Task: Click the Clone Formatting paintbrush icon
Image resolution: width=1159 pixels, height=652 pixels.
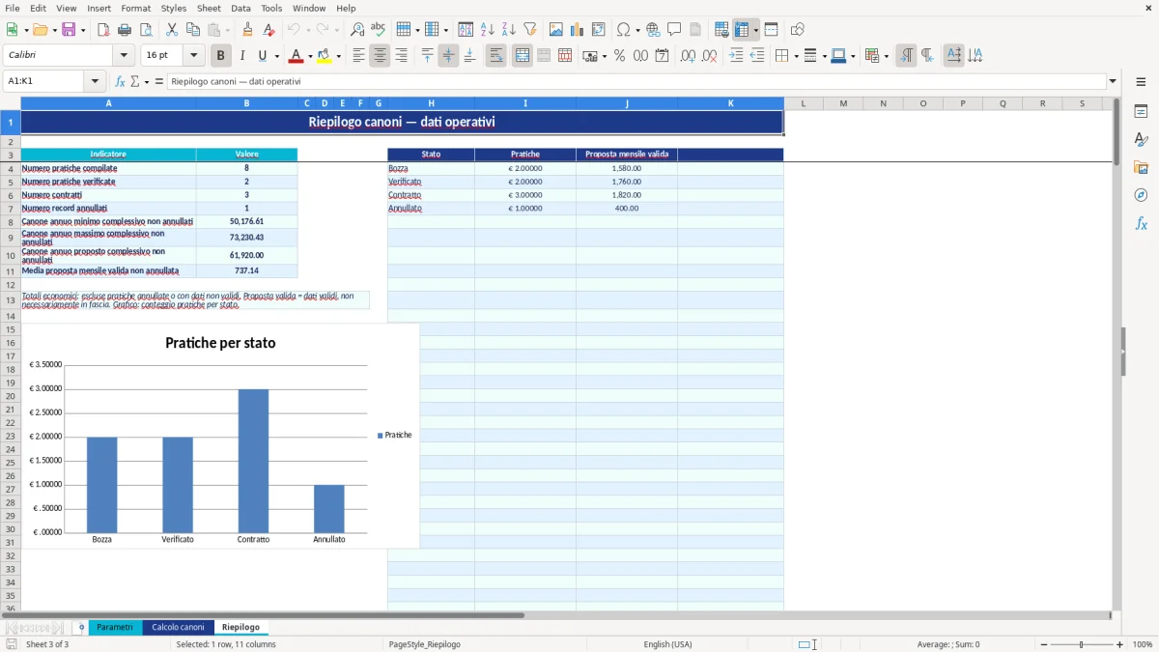Action: 248,30
